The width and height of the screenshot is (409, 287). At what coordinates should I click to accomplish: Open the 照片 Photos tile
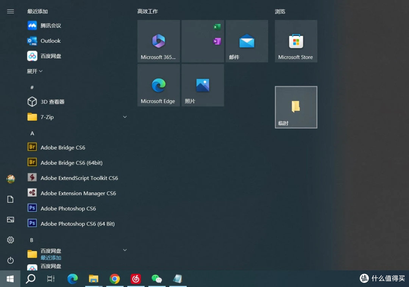(203, 85)
